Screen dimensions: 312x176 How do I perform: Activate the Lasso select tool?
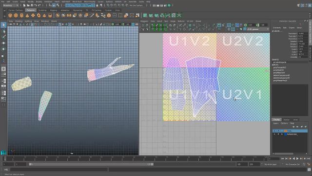click(x=3, y=31)
